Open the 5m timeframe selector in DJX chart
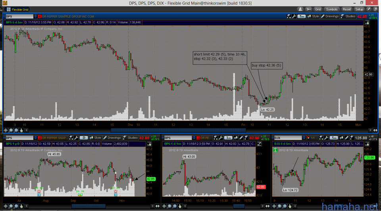381x211 pixels. 334,138
